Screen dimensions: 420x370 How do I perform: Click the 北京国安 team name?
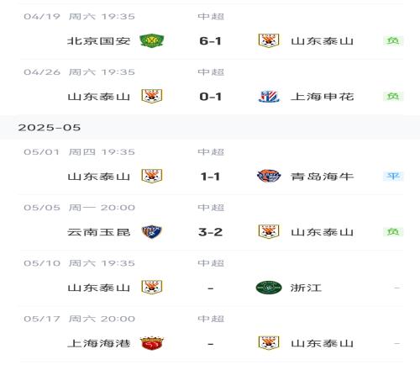(x=99, y=41)
